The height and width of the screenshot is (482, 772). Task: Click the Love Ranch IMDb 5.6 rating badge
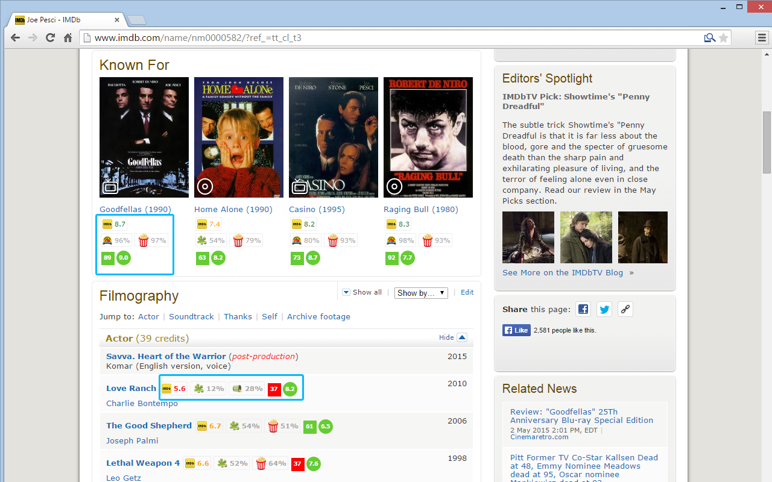(174, 389)
